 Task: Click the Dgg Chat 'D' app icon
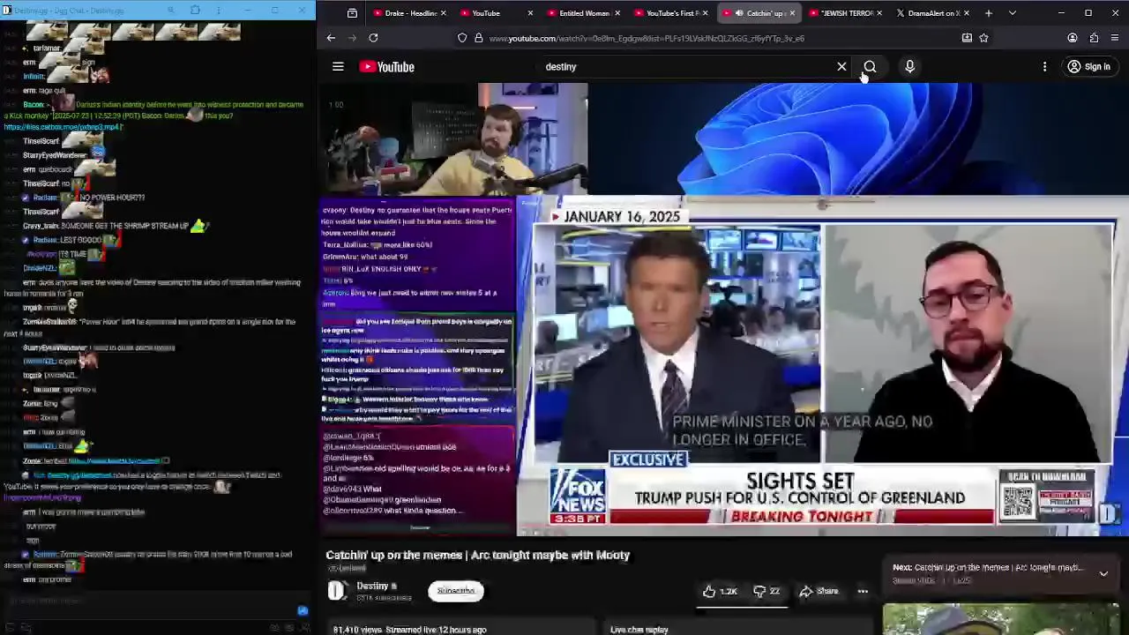pyautogui.click(x=9, y=11)
